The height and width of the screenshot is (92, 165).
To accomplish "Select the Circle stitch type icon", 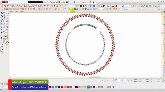I will tap(28, 9).
